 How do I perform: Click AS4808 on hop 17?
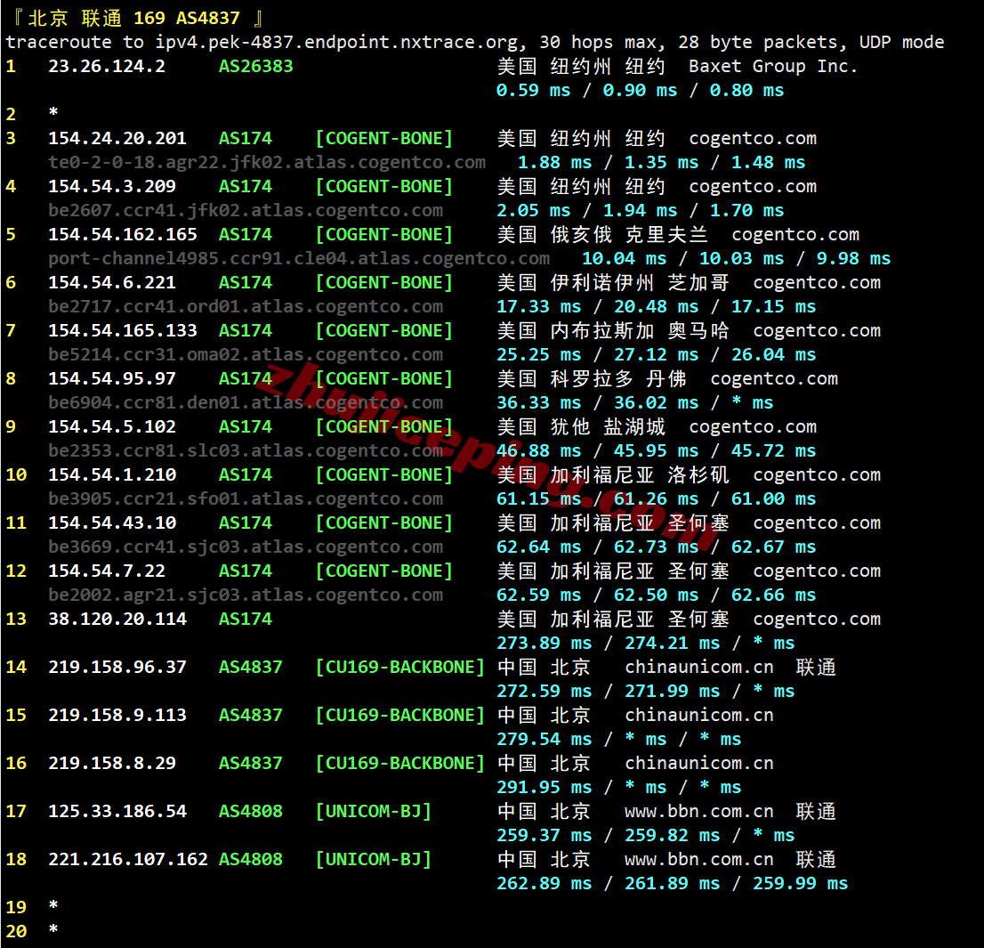250,811
